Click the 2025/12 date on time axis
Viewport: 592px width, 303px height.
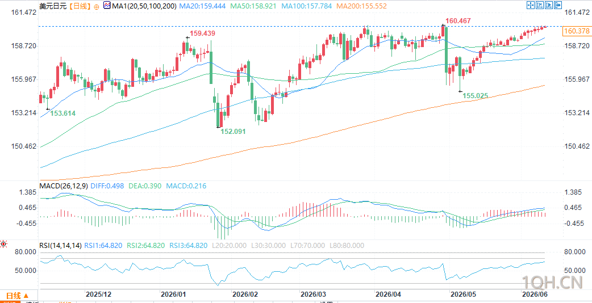coord(98,293)
